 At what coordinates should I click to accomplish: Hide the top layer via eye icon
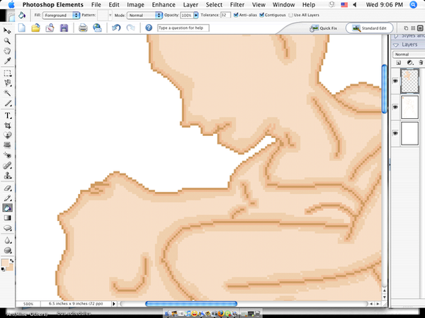tap(395, 81)
